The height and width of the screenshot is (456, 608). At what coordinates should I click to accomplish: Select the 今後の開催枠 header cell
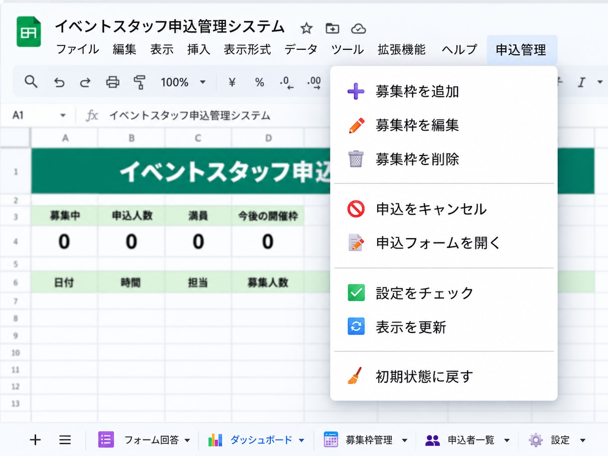tap(268, 216)
